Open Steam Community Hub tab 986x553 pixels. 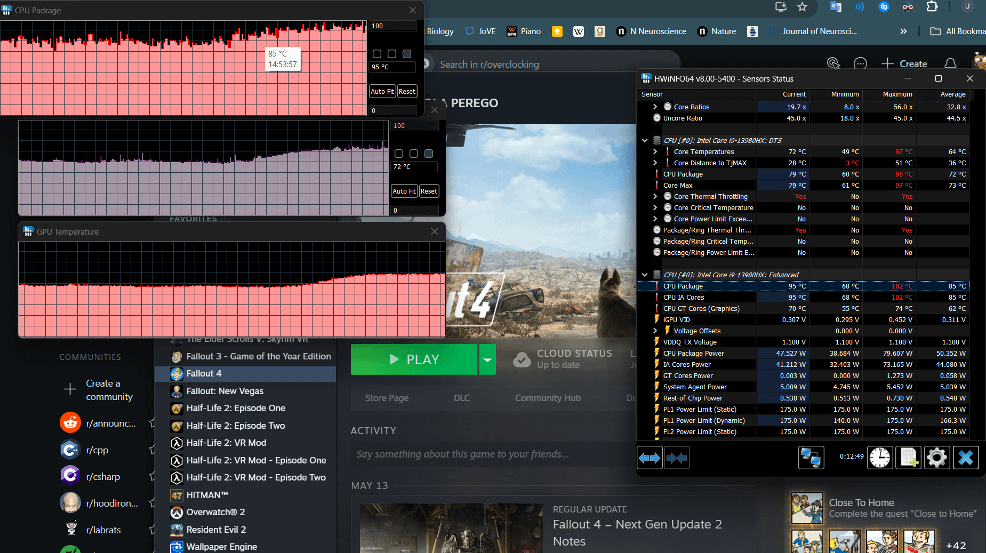tap(548, 398)
